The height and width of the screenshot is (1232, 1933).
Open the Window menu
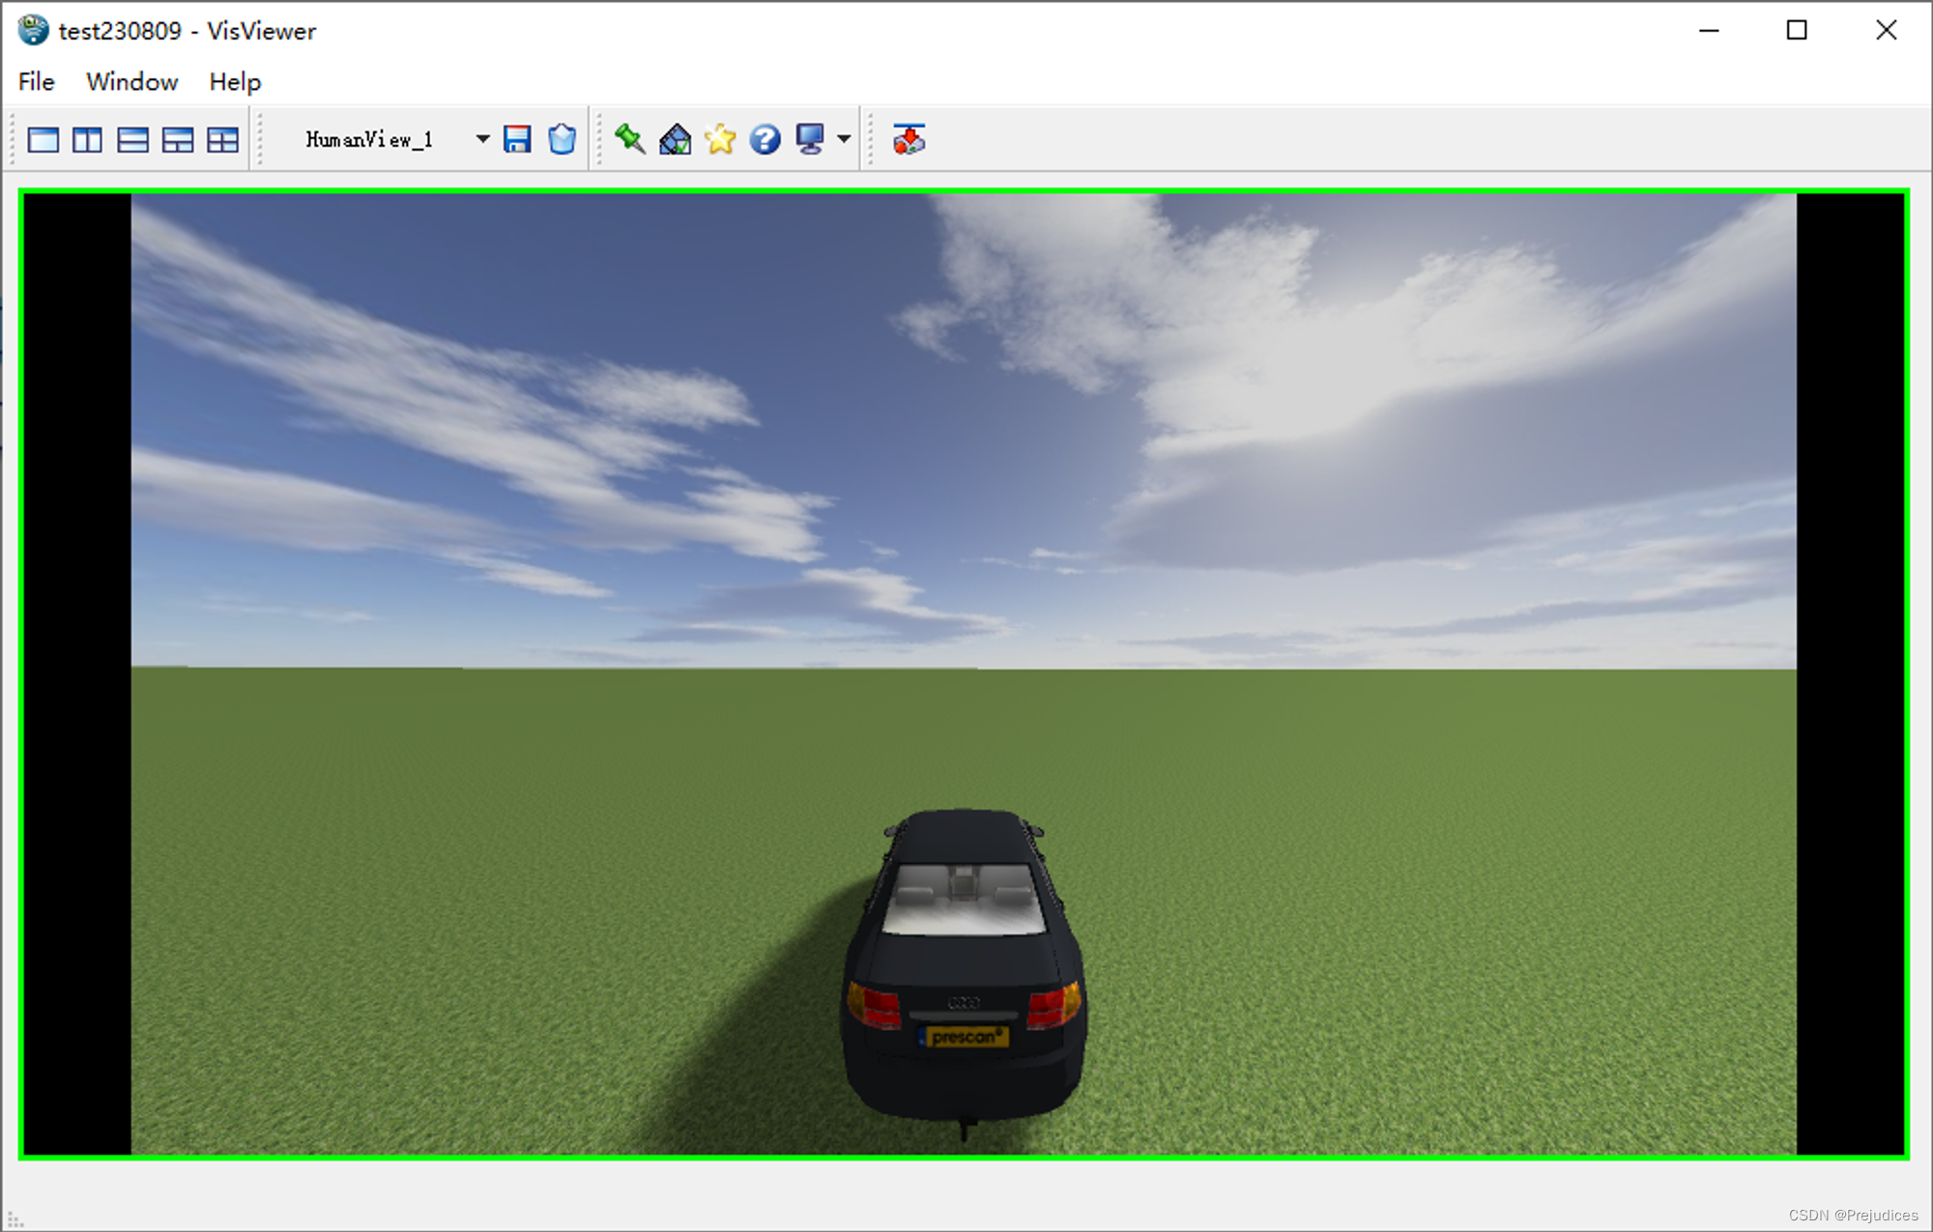click(x=131, y=82)
